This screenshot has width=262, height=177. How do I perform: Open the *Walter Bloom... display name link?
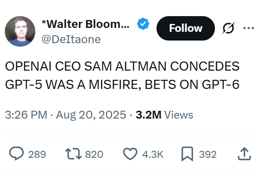[85, 24]
